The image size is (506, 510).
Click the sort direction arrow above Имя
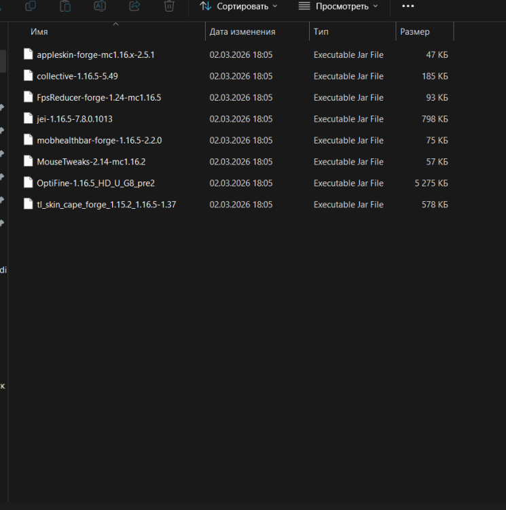coord(115,24)
